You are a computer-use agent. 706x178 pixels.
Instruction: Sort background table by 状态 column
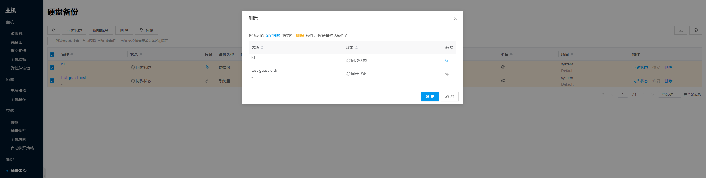click(x=141, y=54)
